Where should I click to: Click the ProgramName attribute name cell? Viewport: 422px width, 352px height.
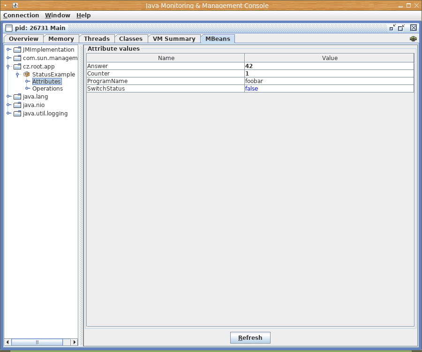(x=166, y=81)
